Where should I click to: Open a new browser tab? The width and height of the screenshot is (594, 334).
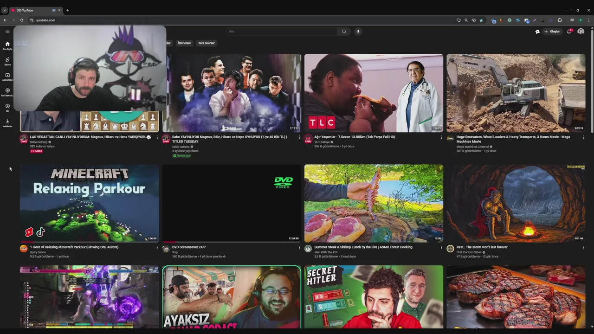pos(68,10)
